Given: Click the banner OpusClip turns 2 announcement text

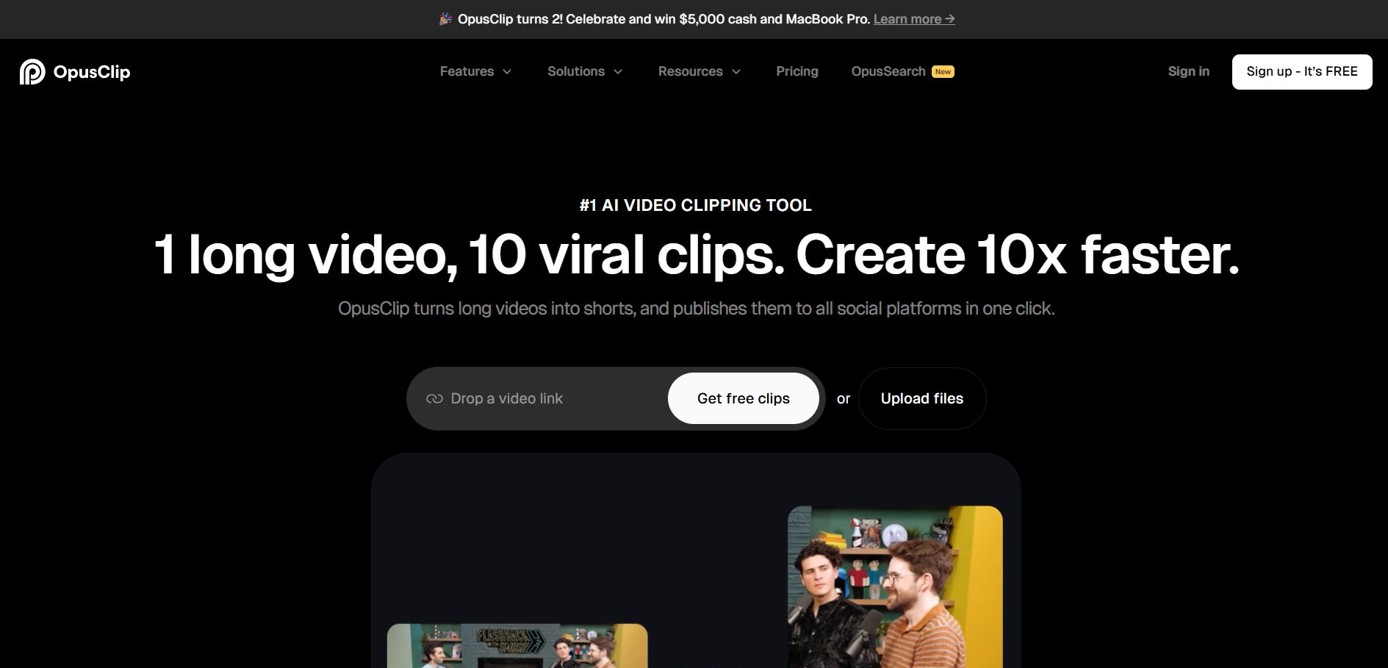Looking at the screenshot, I should 664,19.
